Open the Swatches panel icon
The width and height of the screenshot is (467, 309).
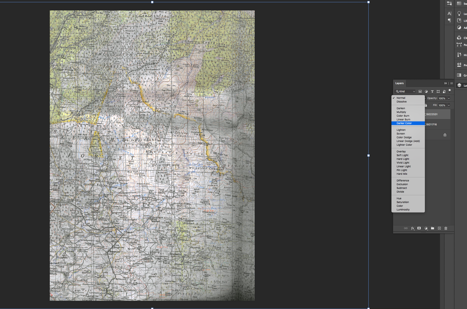(x=459, y=3)
